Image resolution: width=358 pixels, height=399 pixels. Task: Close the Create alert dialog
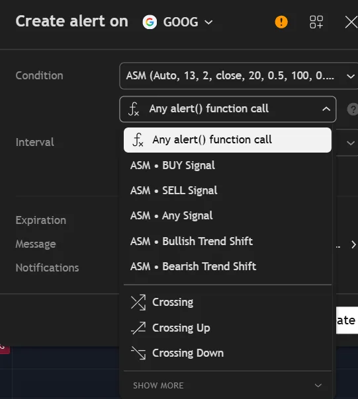(351, 22)
